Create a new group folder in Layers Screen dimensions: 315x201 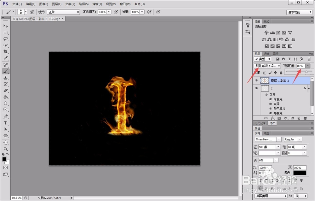(x=292, y=118)
